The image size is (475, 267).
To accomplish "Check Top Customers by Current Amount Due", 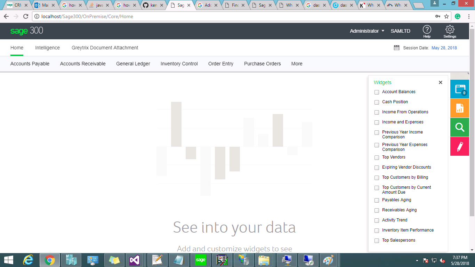I will [x=377, y=188].
